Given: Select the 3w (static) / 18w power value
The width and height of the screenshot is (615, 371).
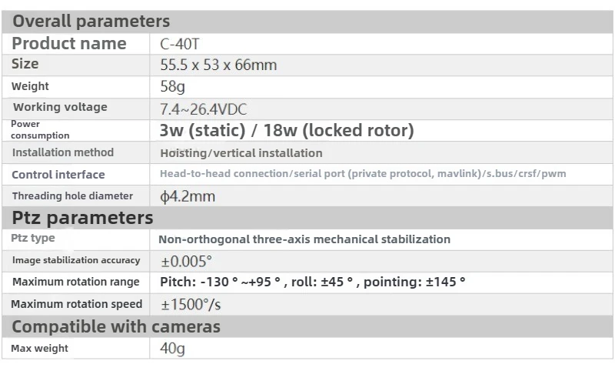Looking at the screenshot, I should point(287,130).
